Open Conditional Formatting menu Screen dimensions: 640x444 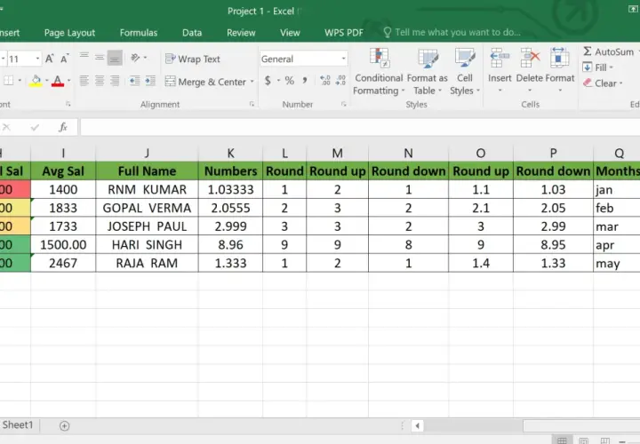[x=379, y=72]
